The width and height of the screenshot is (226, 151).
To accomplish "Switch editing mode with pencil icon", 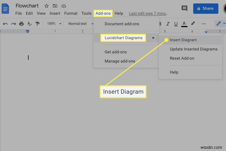I will pyautogui.click(x=218, y=23).
